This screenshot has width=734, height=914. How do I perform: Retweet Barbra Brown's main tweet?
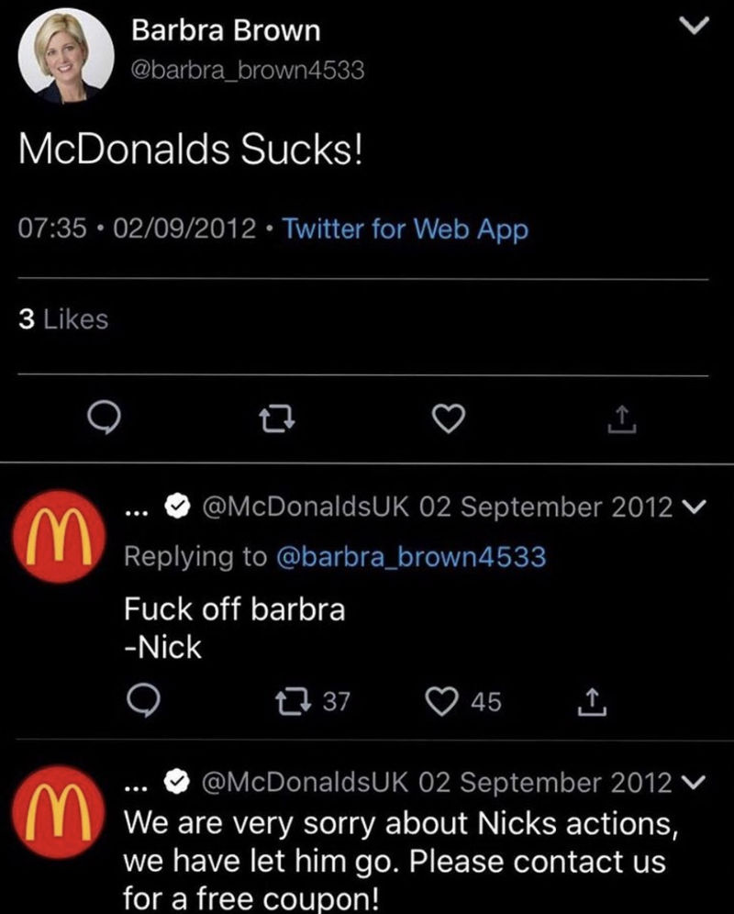click(x=274, y=420)
